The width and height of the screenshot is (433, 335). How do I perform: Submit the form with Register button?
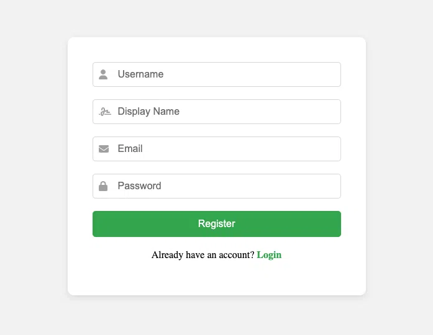click(217, 224)
